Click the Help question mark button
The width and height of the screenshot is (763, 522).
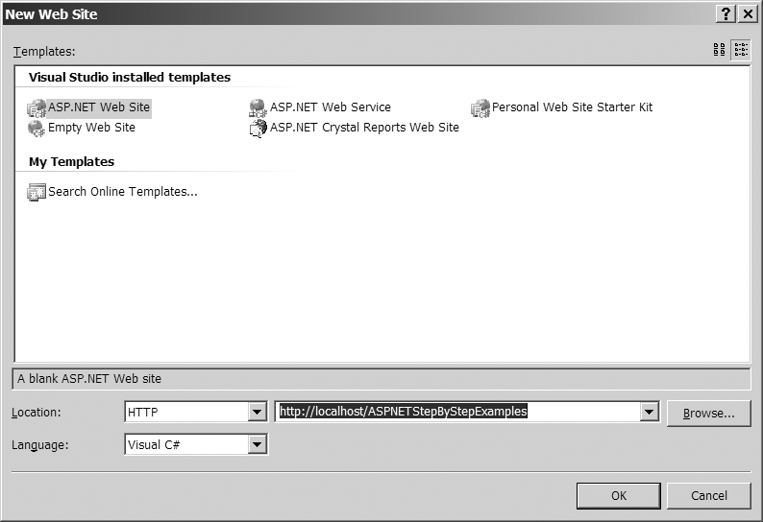(726, 14)
